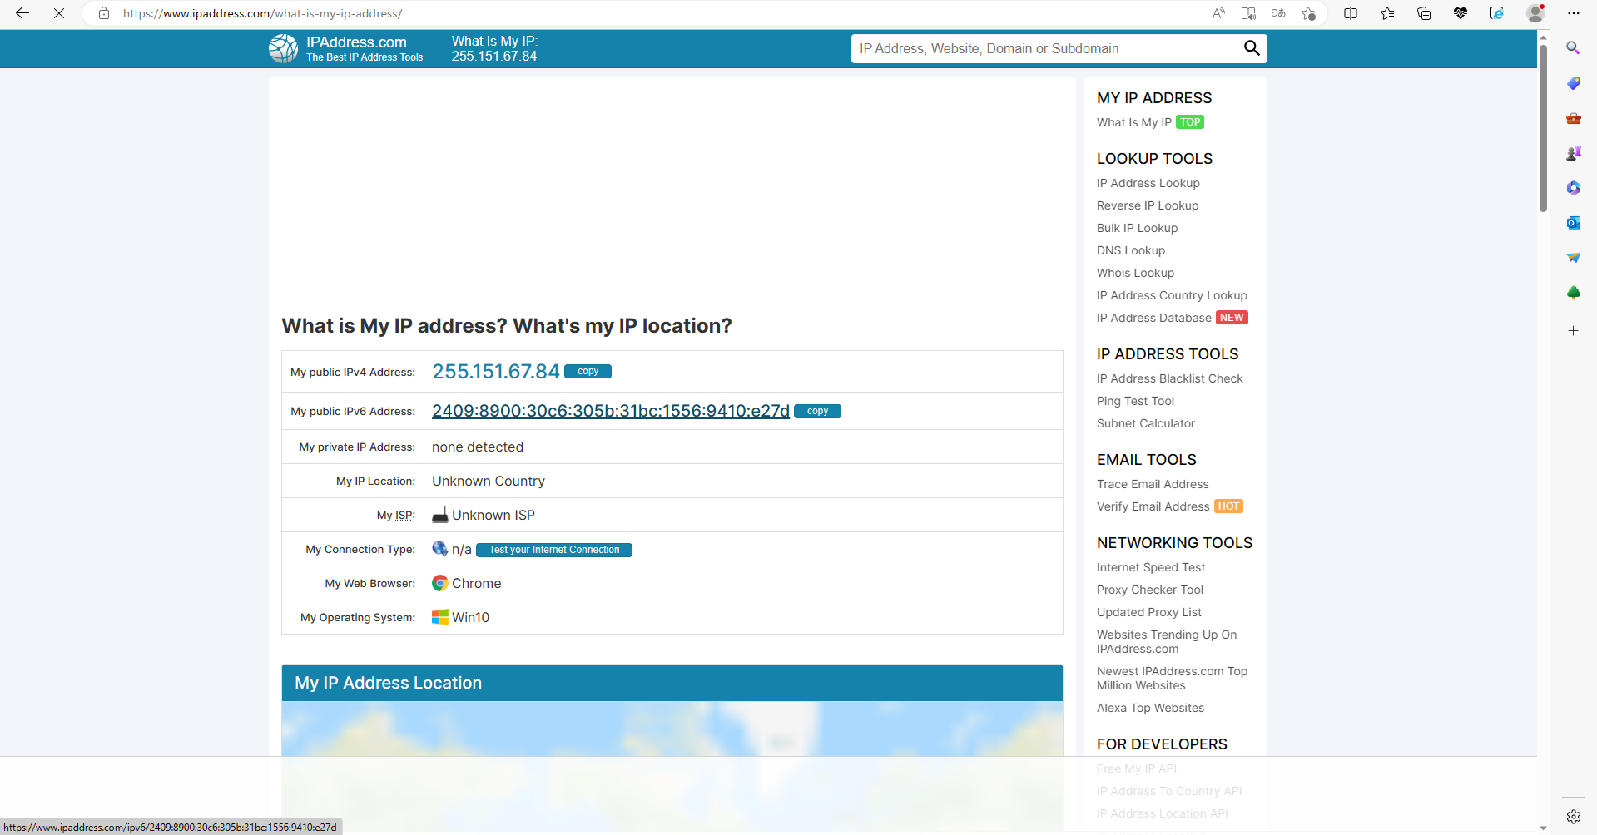Open IP Address Lookup tool
This screenshot has width=1597, height=835.
point(1148,183)
